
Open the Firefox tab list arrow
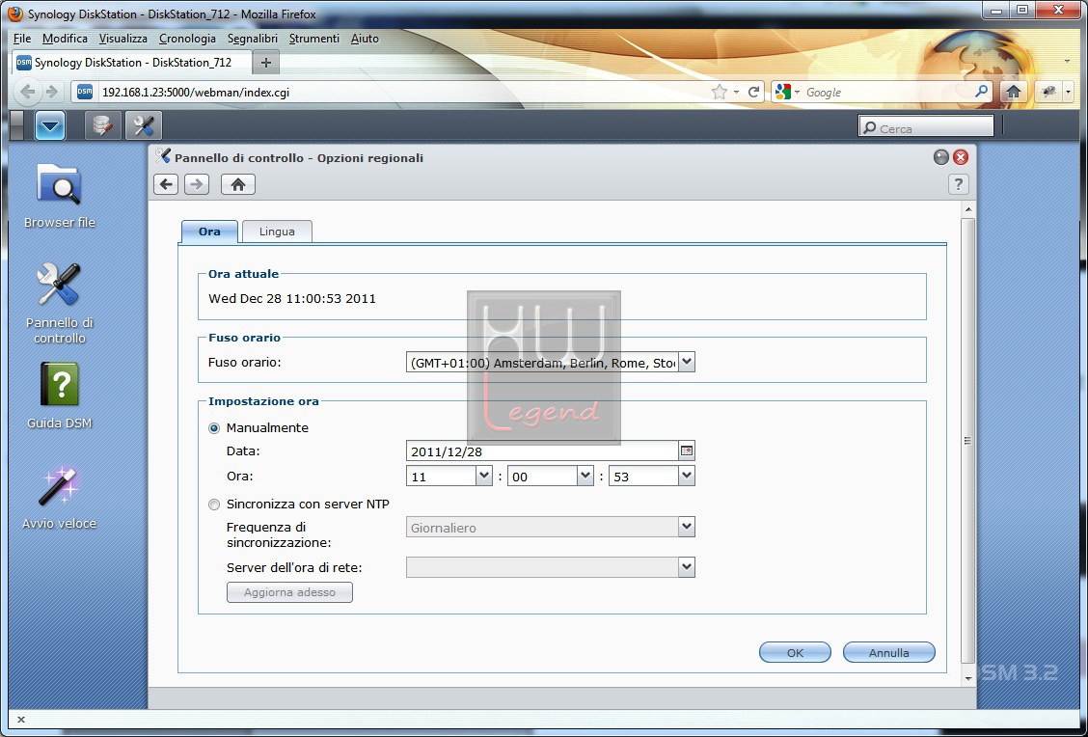1067,62
